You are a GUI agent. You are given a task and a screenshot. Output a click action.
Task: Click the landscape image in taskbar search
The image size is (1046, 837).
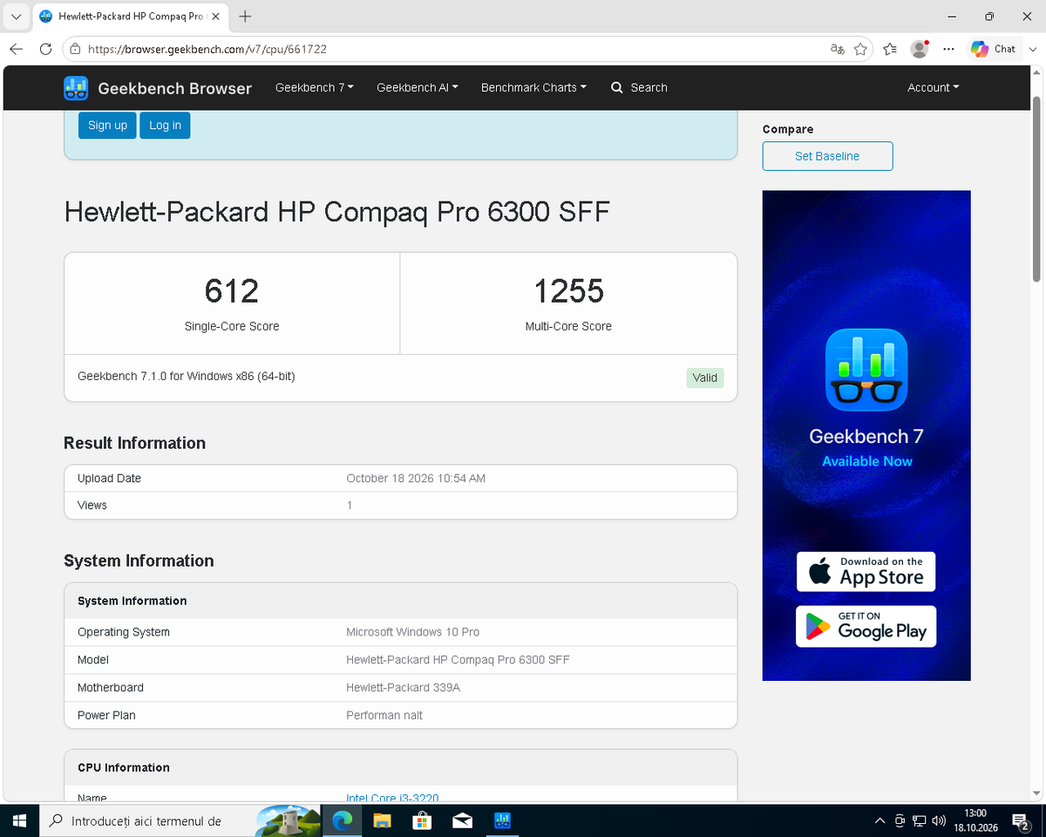click(x=288, y=820)
